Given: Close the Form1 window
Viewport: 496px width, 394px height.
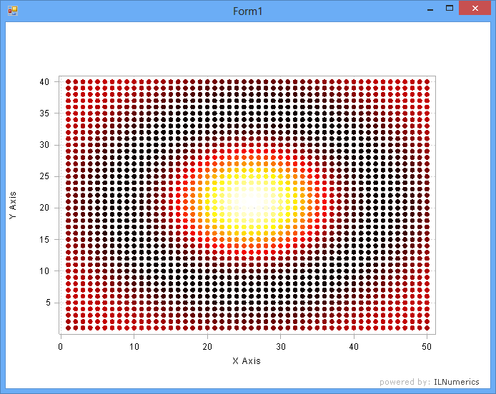Looking at the screenshot, I should [475, 9].
